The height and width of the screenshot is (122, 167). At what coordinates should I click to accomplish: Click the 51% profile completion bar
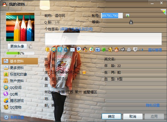20,53
